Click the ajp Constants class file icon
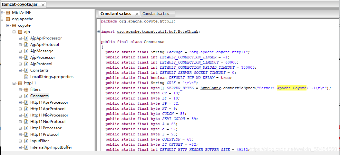 [x=26, y=70]
